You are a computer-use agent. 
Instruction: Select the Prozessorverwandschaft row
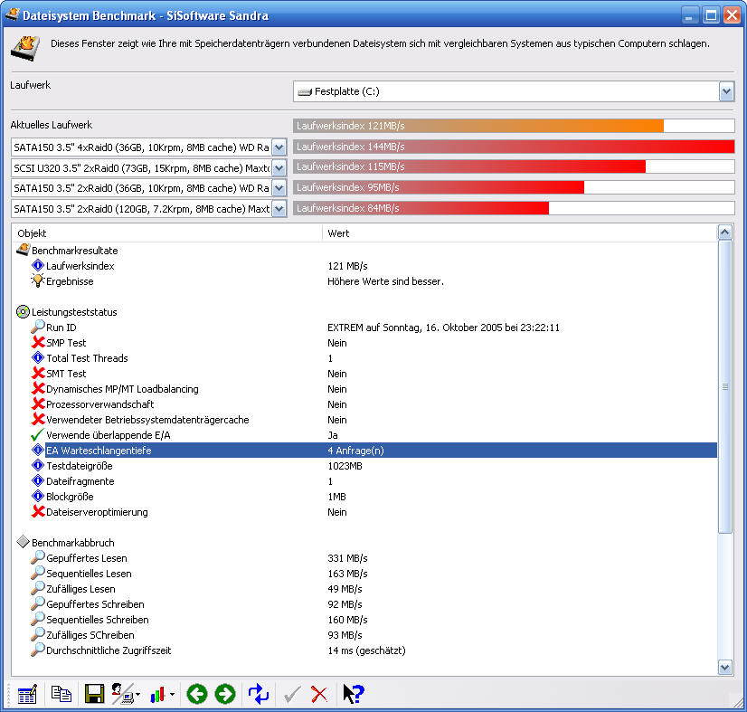pyautogui.click(x=374, y=404)
